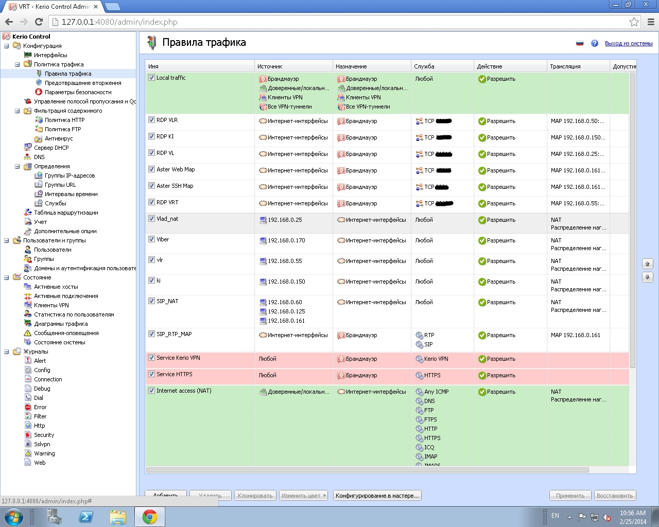Click the blue help question mark icon
This screenshot has width=659, height=527.
click(x=595, y=43)
